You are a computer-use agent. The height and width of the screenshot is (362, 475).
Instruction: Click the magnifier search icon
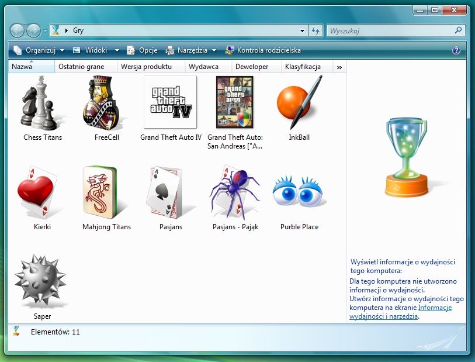[x=458, y=30]
